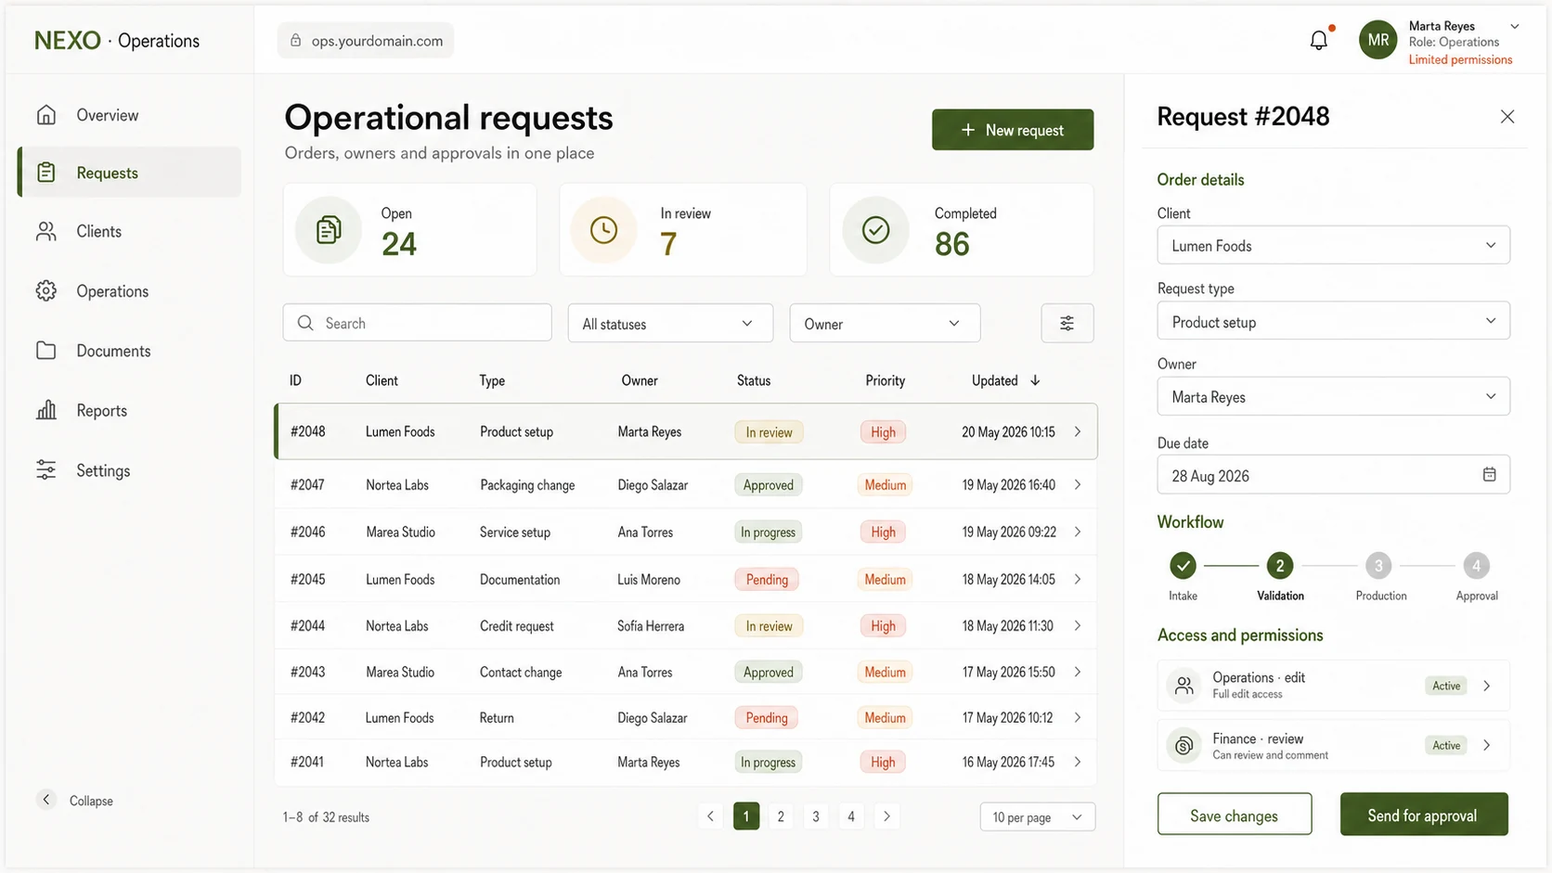
Task: Click the Search input field
Action: [x=418, y=323]
